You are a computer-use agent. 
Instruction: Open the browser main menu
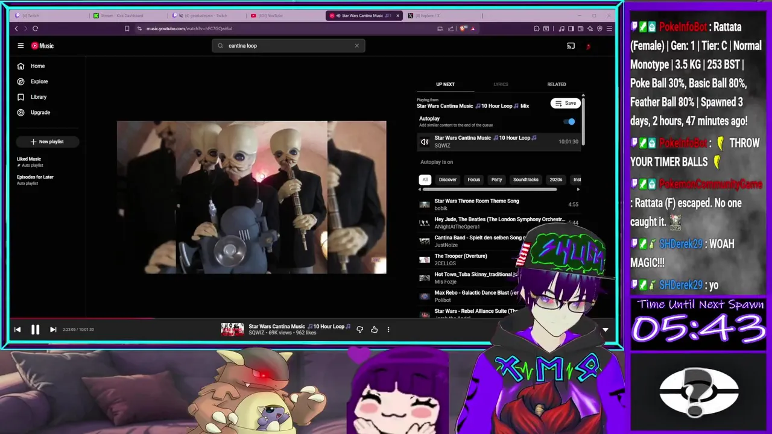click(609, 28)
